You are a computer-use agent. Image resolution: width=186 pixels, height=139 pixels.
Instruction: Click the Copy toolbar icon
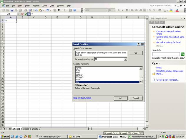[36, 10]
